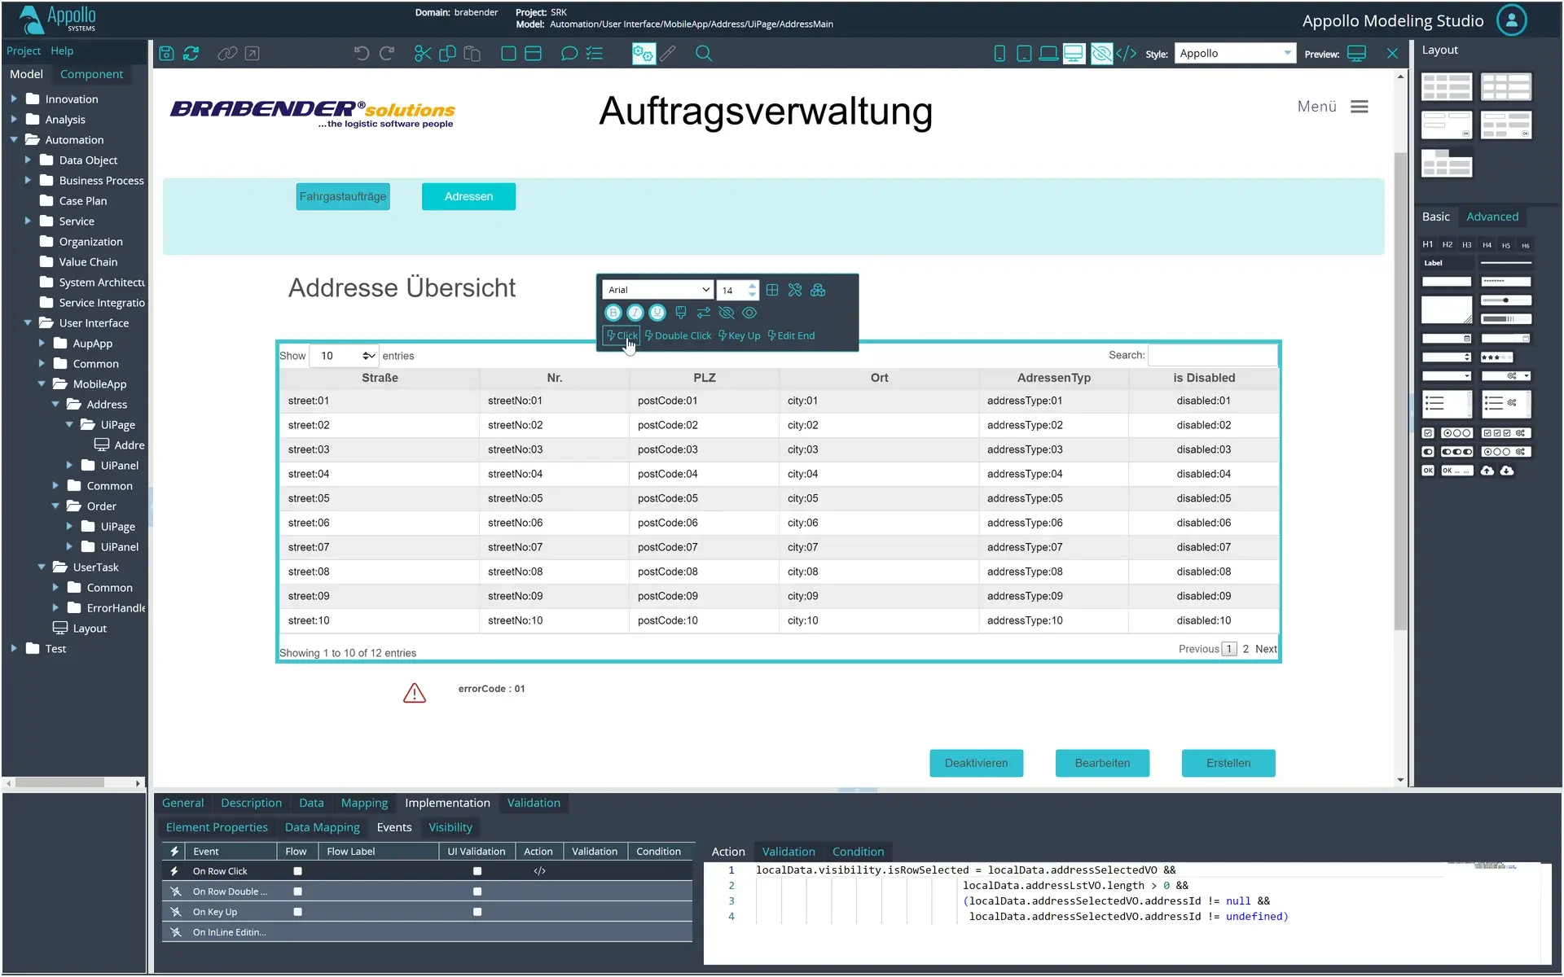Click the Erstellen button
Screen dimensions: 1564x977
click(x=1228, y=763)
